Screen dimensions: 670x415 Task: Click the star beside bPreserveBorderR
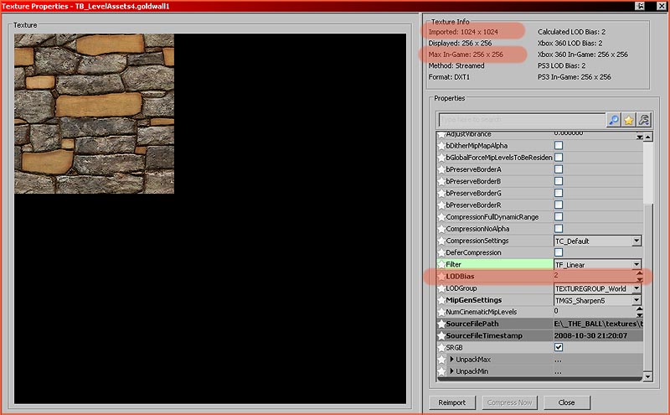[441, 205]
